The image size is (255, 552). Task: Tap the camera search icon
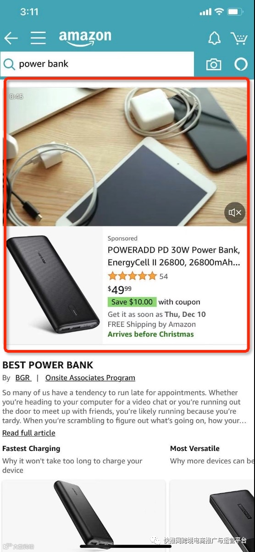pyautogui.click(x=213, y=64)
